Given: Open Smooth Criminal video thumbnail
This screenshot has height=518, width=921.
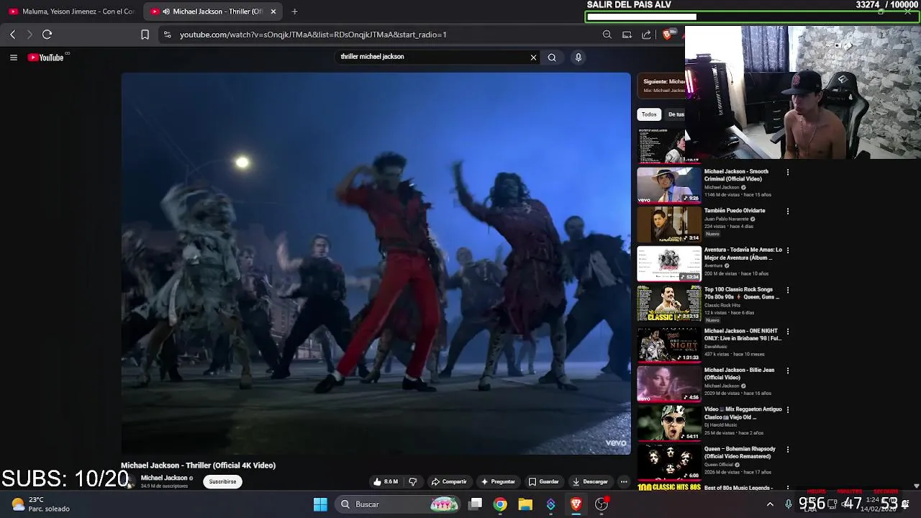Looking at the screenshot, I should pyautogui.click(x=669, y=186).
